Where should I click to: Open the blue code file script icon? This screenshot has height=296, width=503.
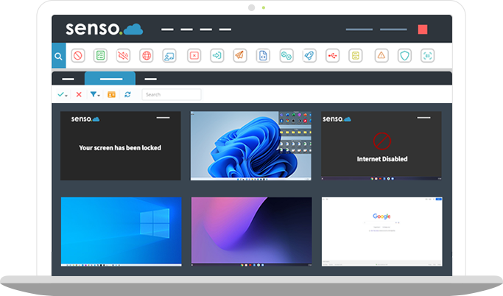click(263, 55)
